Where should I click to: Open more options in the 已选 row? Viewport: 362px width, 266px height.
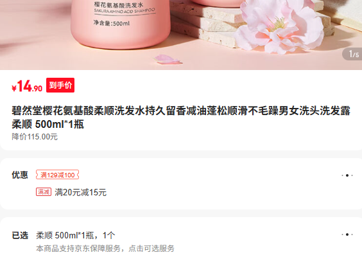click(x=347, y=235)
